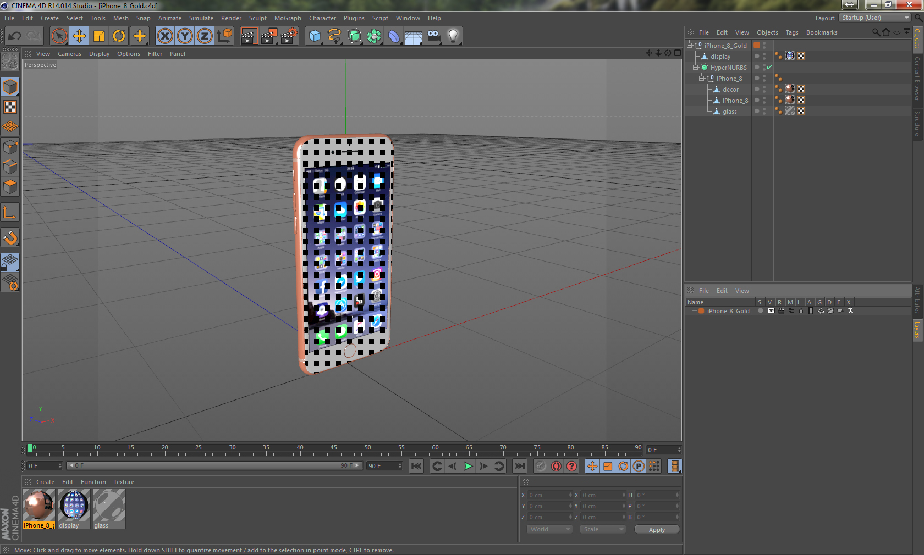Open Object Manager Tags menu
924x555 pixels.
point(792,32)
